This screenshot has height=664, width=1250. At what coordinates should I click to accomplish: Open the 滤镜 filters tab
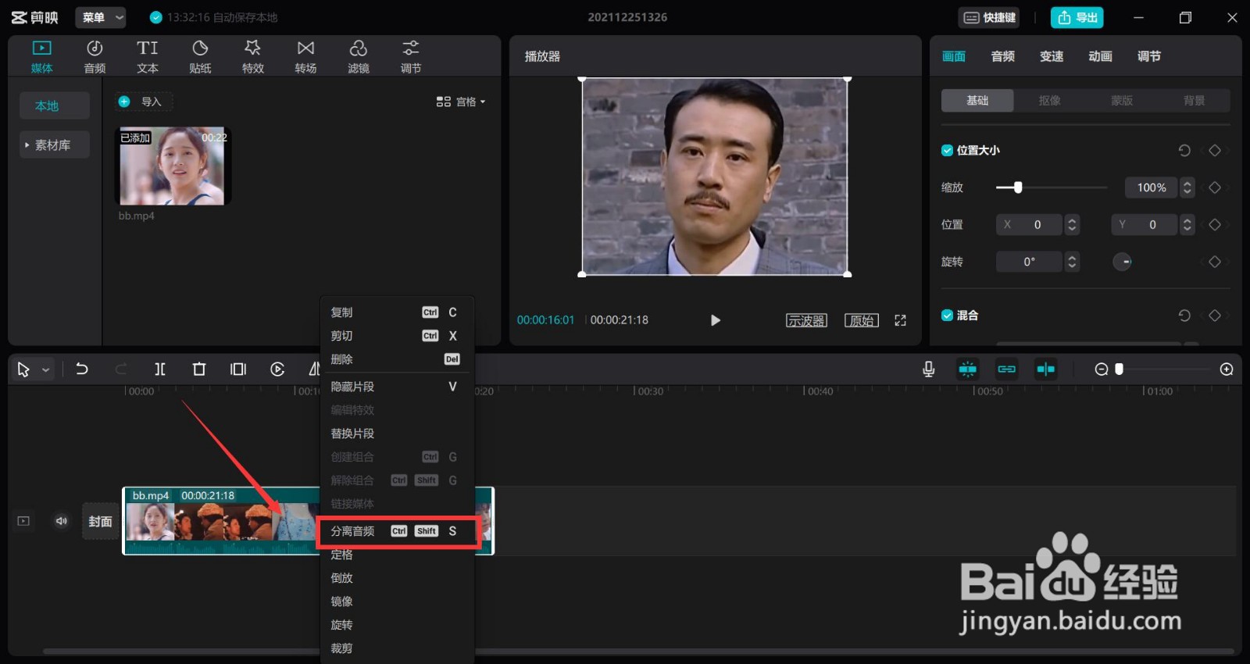(x=358, y=57)
